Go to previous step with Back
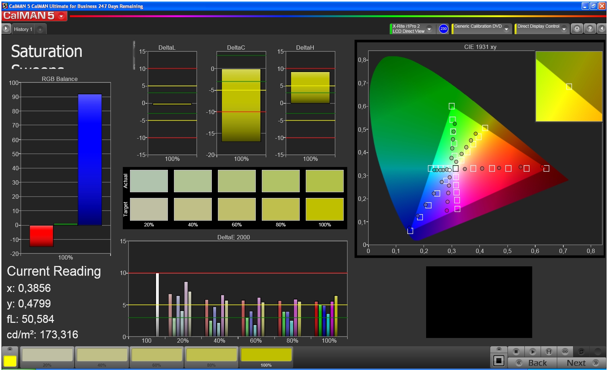 pos(532,362)
